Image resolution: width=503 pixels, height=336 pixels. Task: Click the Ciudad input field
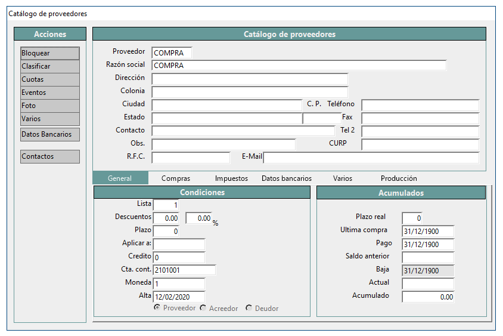coord(226,106)
